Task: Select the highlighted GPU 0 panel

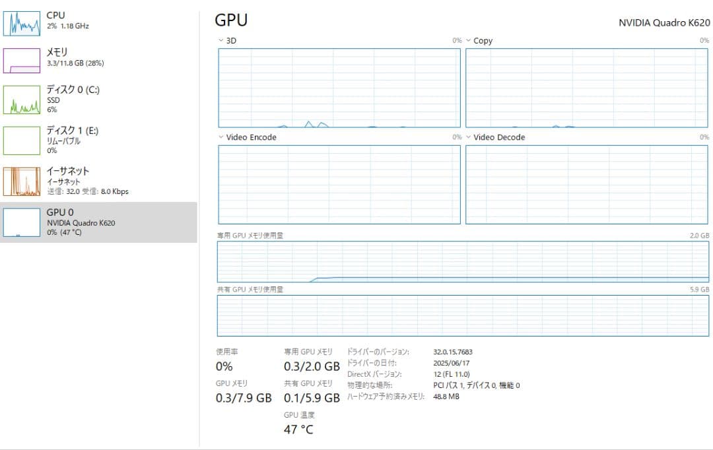Action: tap(99, 222)
